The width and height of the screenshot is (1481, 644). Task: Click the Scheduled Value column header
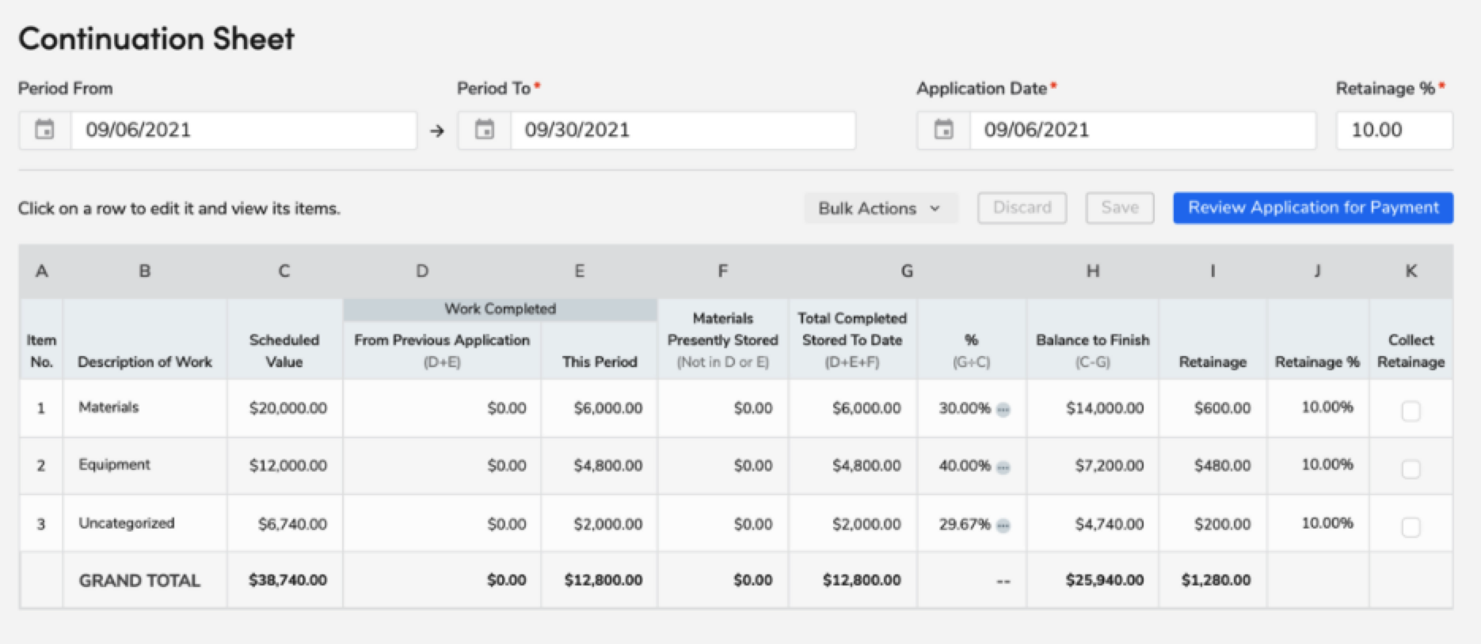coord(284,350)
